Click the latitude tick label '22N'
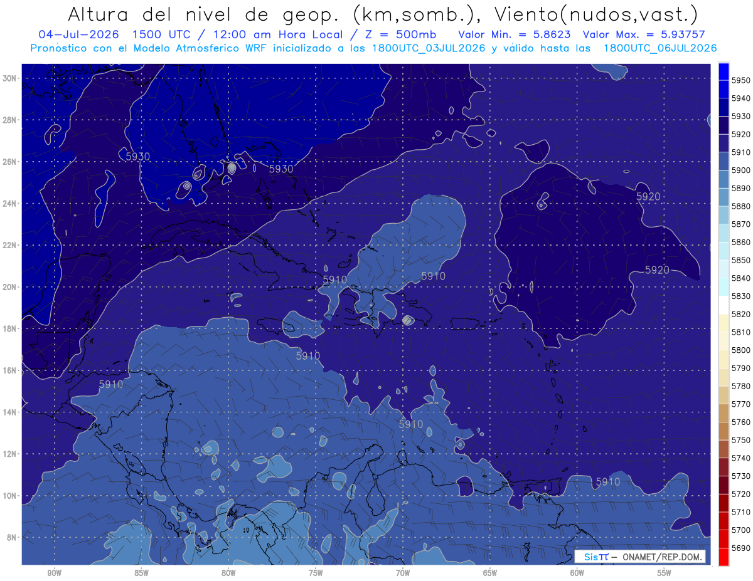753x581 pixels. point(9,245)
